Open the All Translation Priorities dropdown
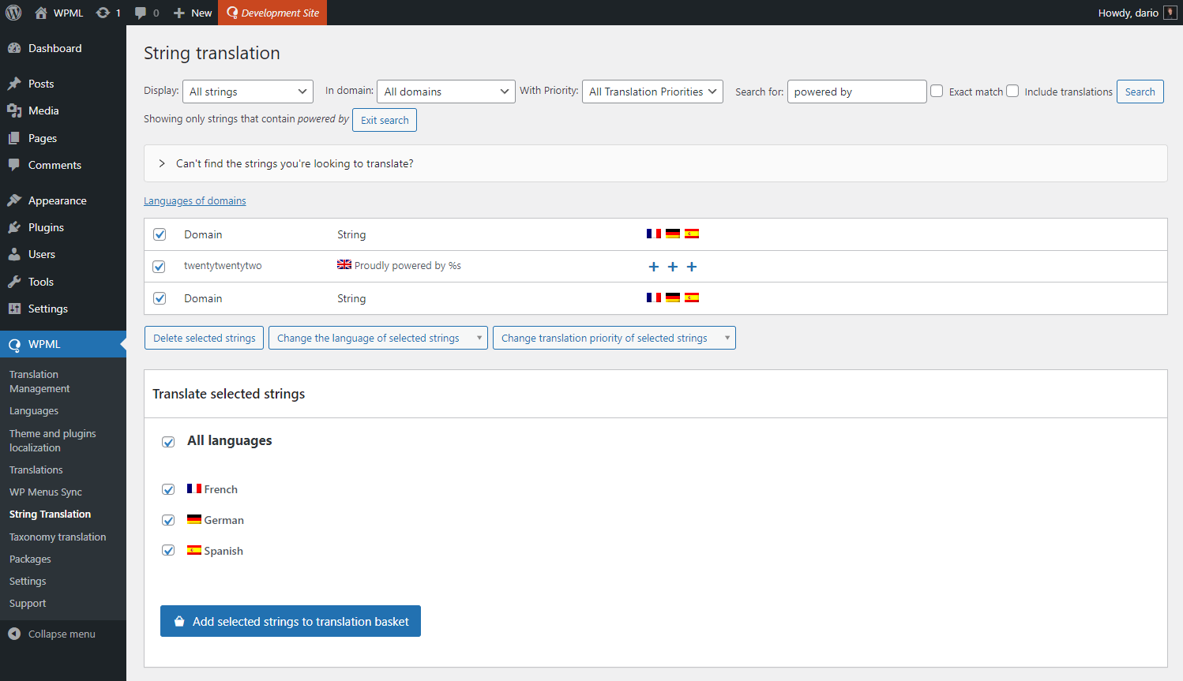 click(652, 92)
